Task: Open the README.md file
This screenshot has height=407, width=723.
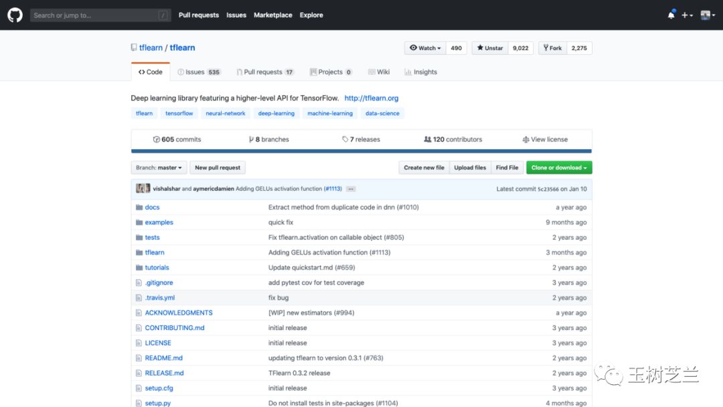Action: click(164, 358)
